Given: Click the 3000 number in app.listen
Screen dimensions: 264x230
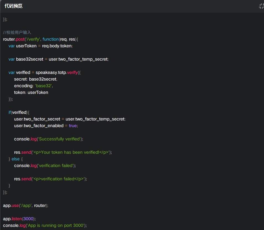Looking at the screenshot, I should click(28, 219).
